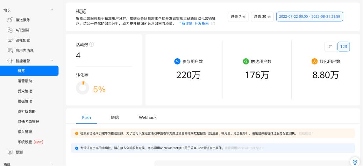Click the 转化率 label
This screenshot has height=166, width=363.
[x=82, y=75]
